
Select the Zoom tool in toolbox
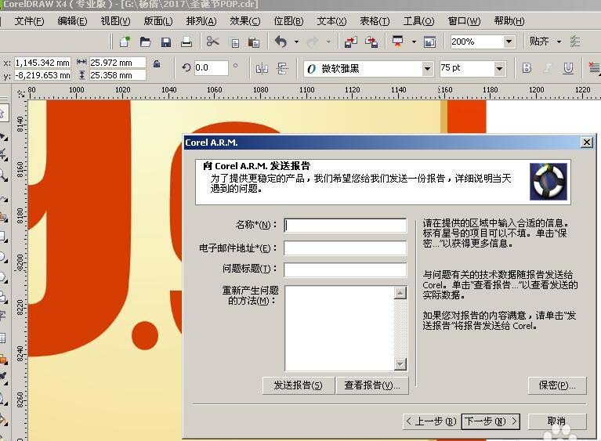3,175
